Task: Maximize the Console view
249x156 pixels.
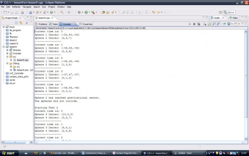Action: pyautogui.click(x=246, y=24)
